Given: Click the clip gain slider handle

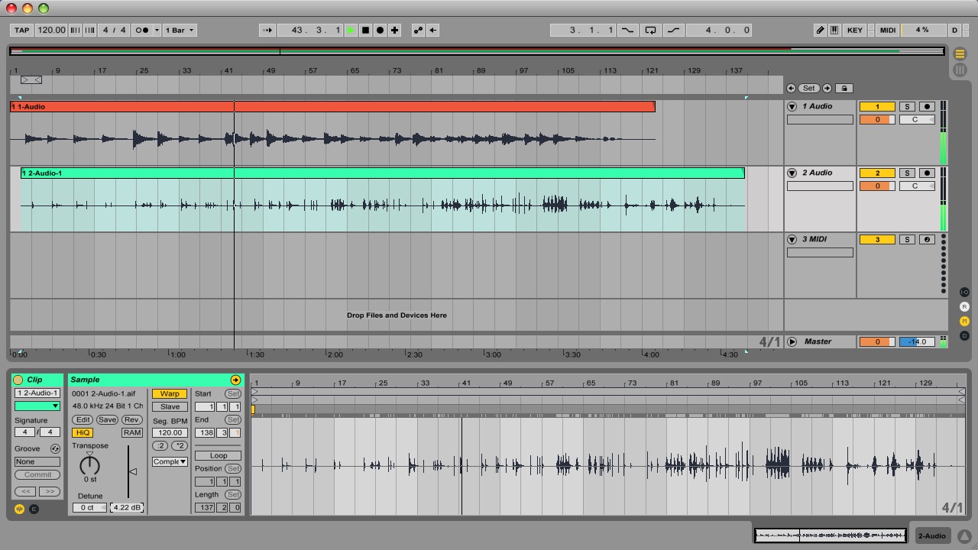Looking at the screenshot, I should pos(132,471).
